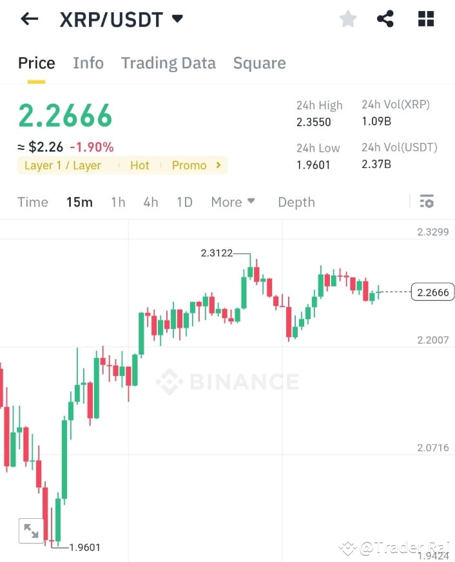The image size is (455, 562).
Task: Tap the Trader Raj watermark diamond icon
Action: tap(348, 548)
